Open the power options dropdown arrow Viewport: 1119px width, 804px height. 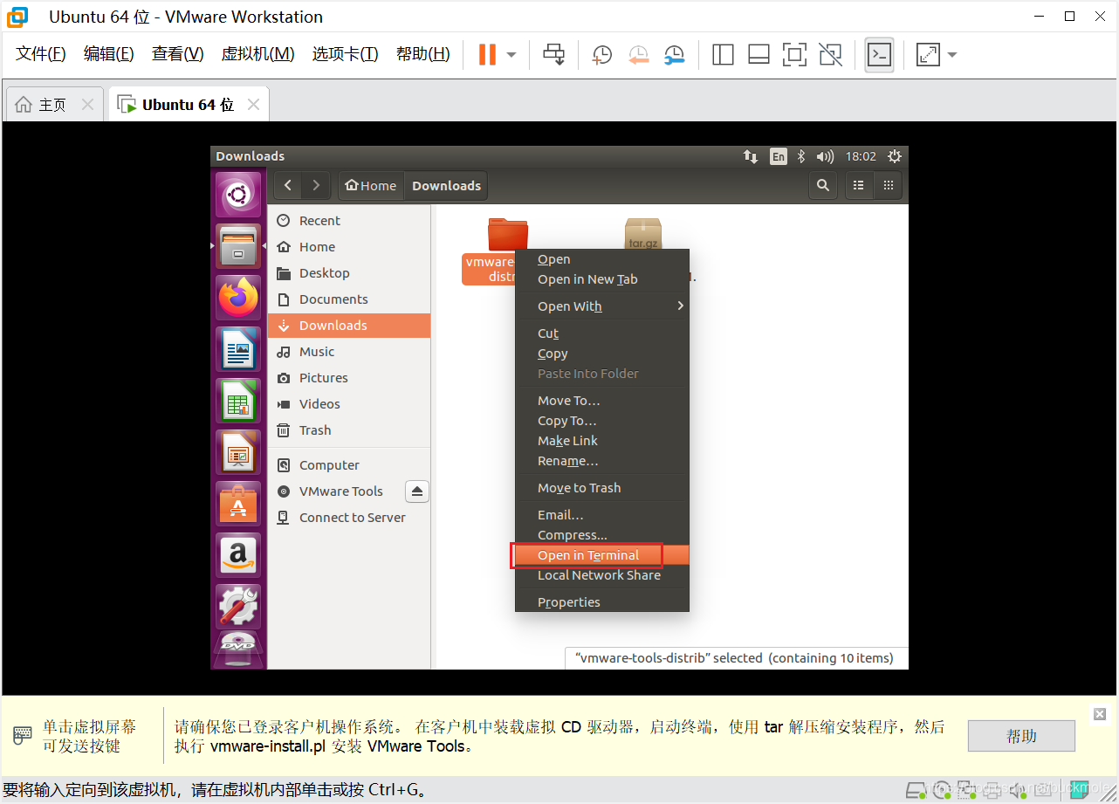tap(511, 55)
